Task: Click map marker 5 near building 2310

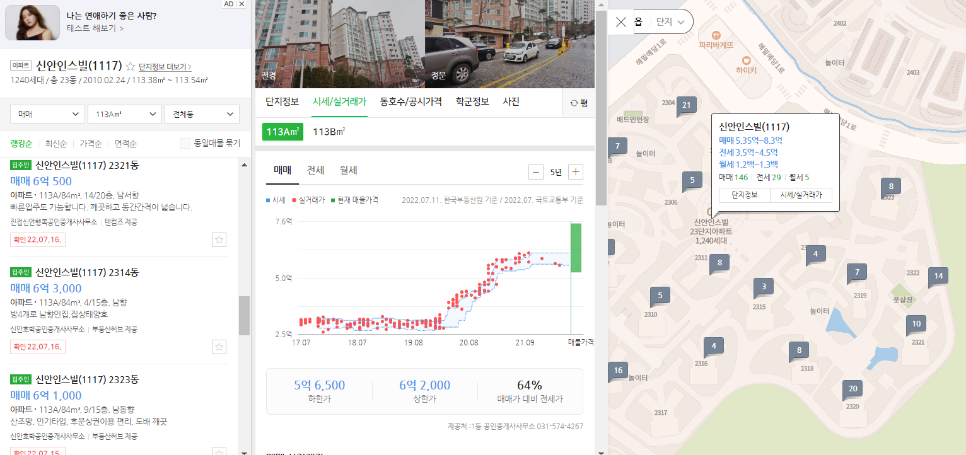Action: pyautogui.click(x=660, y=296)
